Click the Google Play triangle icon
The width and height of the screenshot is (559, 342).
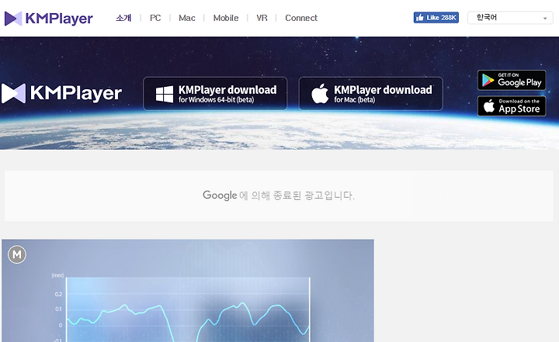coord(488,80)
